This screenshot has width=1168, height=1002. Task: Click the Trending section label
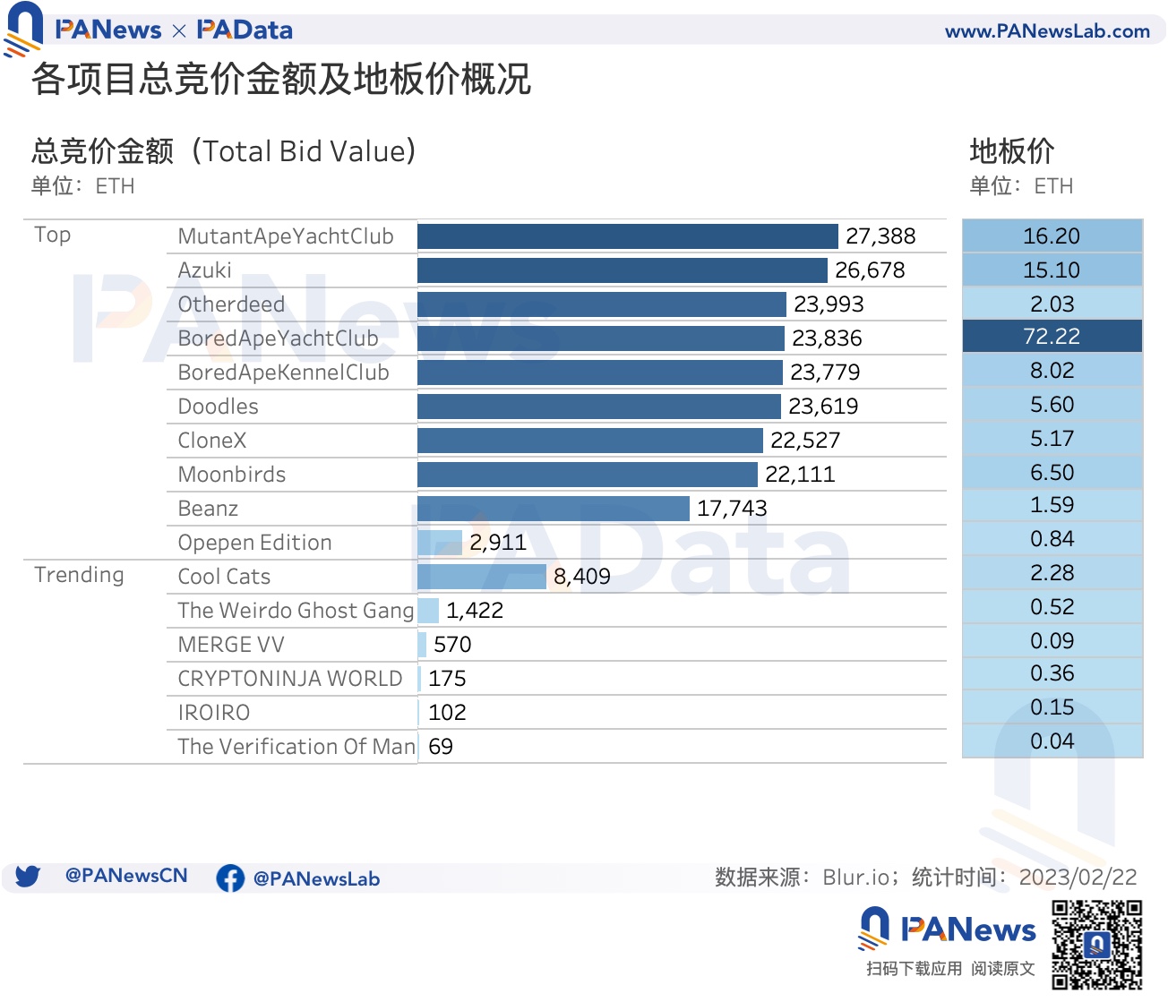(x=79, y=575)
